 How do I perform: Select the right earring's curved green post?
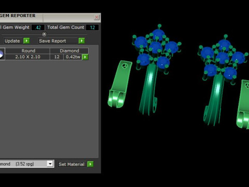point(214,100)
